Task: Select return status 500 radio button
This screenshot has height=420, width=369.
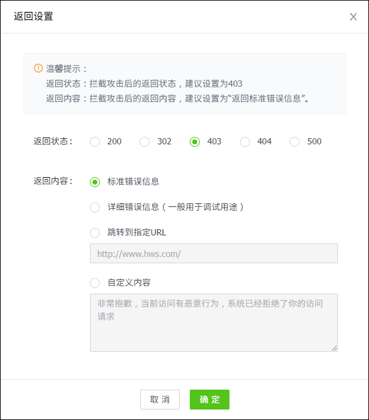Action: (295, 142)
